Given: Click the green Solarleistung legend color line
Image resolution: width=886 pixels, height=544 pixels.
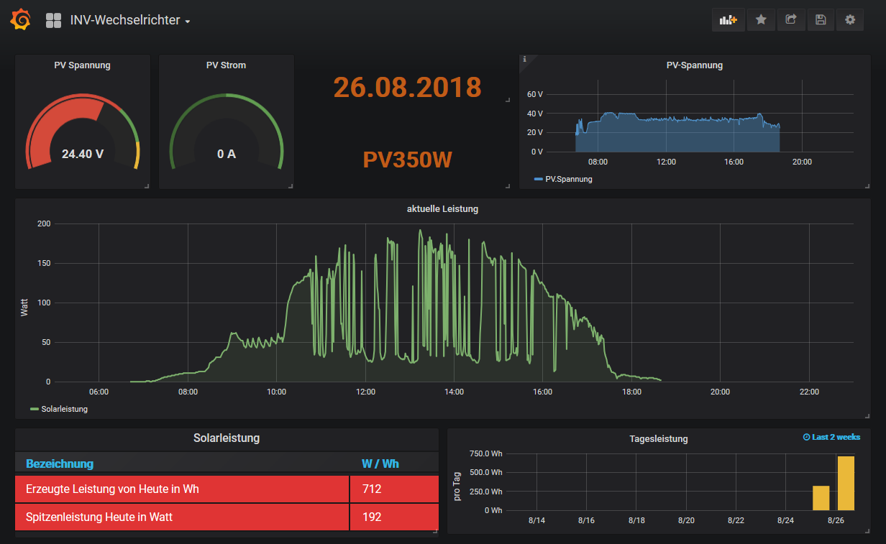Looking at the screenshot, I should (35, 409).
